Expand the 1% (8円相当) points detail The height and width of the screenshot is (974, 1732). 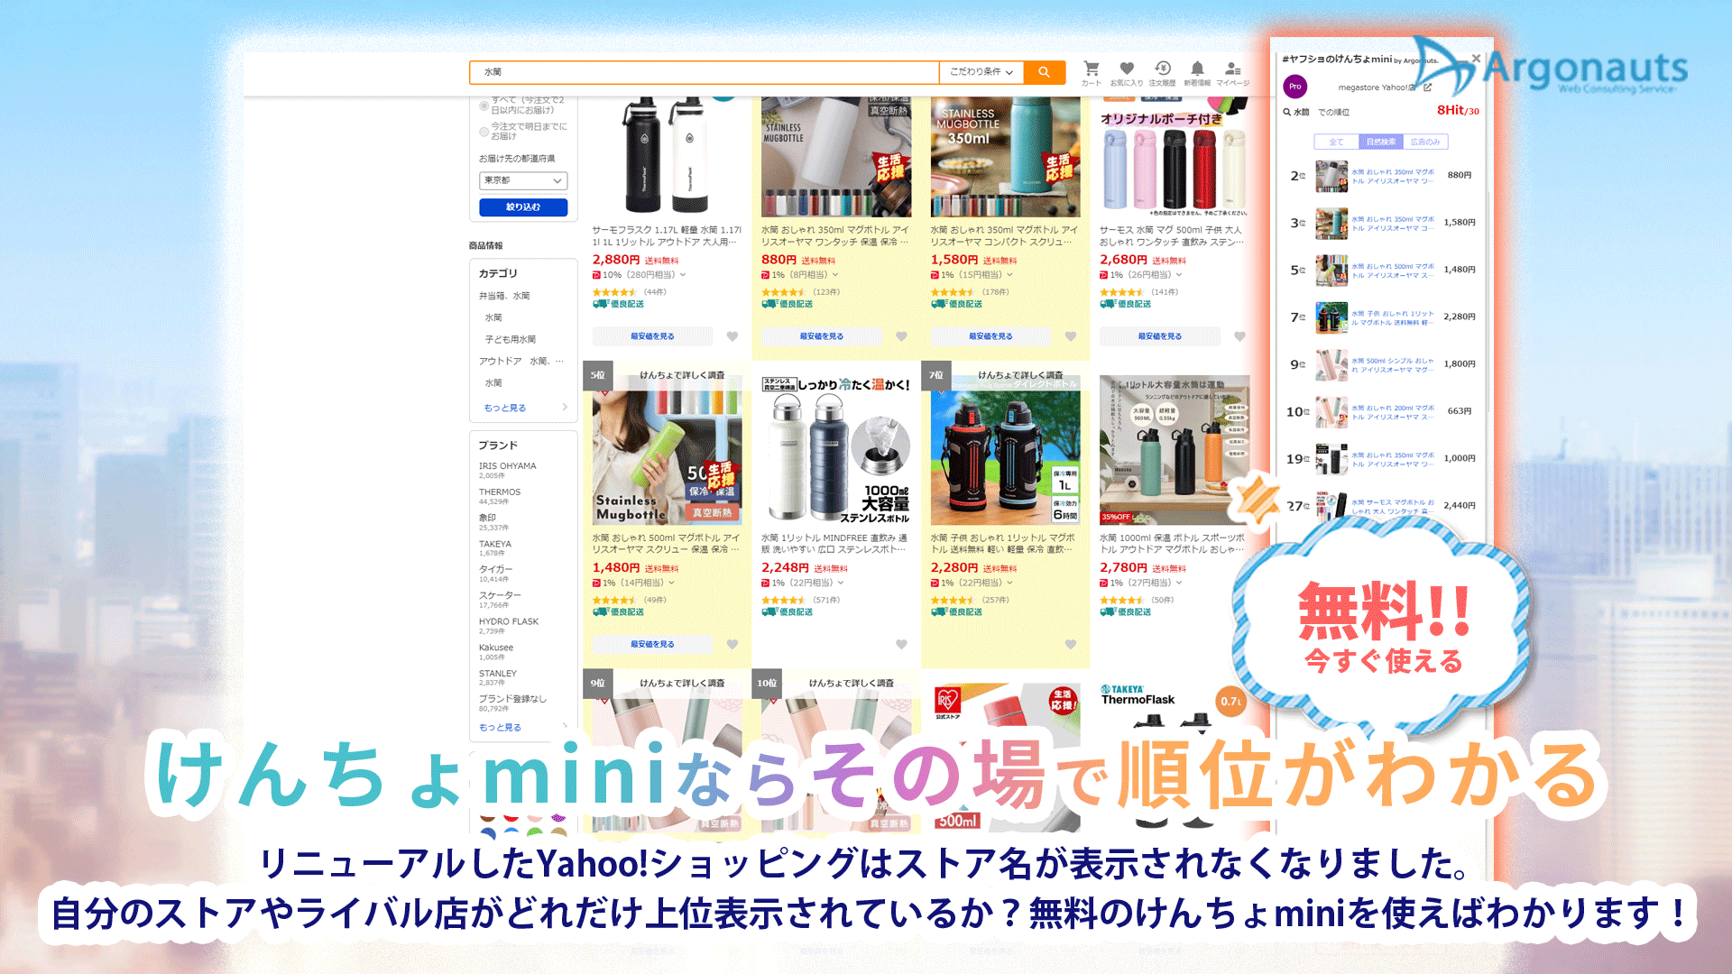click(x=835, y=275)
